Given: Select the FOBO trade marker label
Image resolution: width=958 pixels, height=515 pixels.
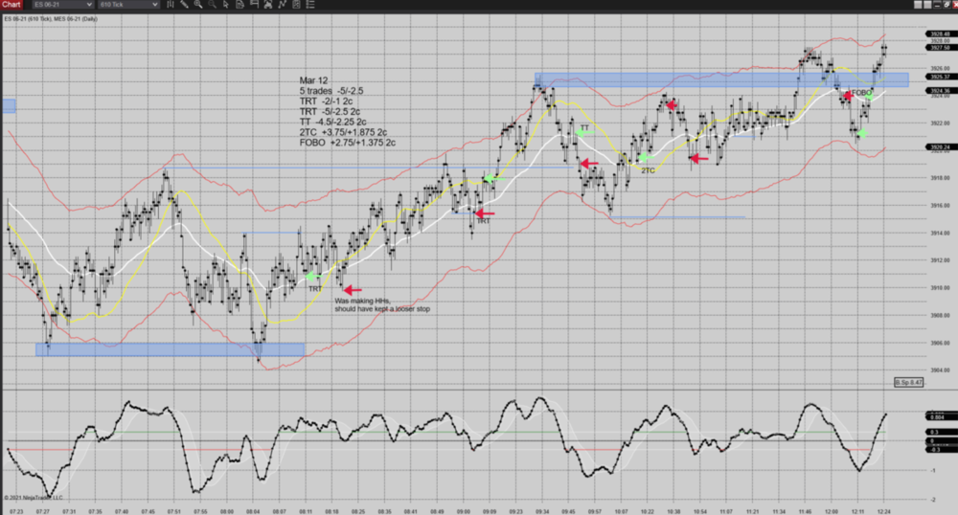Looking at the screenshot, I should pos(861,93).
